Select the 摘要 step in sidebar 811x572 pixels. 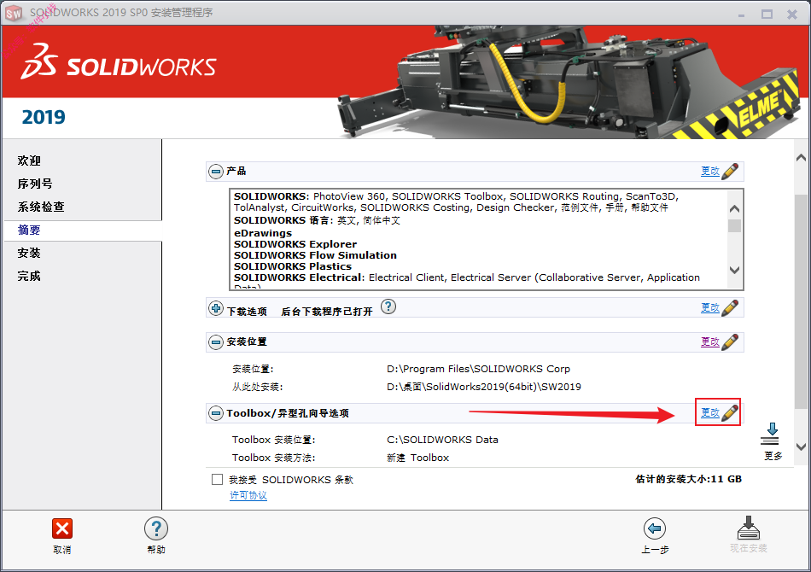pos(29,231)
